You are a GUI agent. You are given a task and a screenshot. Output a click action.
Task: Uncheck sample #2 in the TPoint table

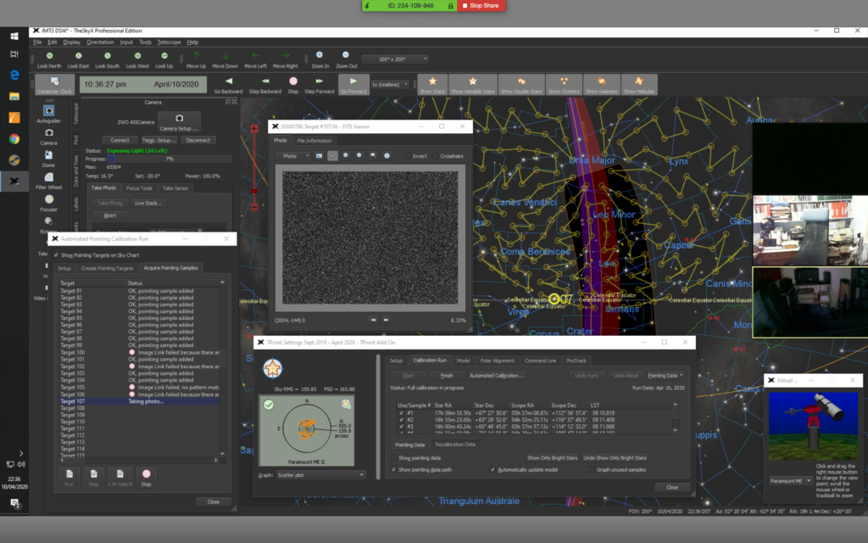[x=401, y=419]
